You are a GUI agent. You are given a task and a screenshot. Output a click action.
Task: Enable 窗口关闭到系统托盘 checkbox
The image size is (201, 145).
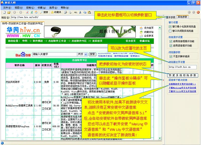pyautogui.click(x=170, y=31)
